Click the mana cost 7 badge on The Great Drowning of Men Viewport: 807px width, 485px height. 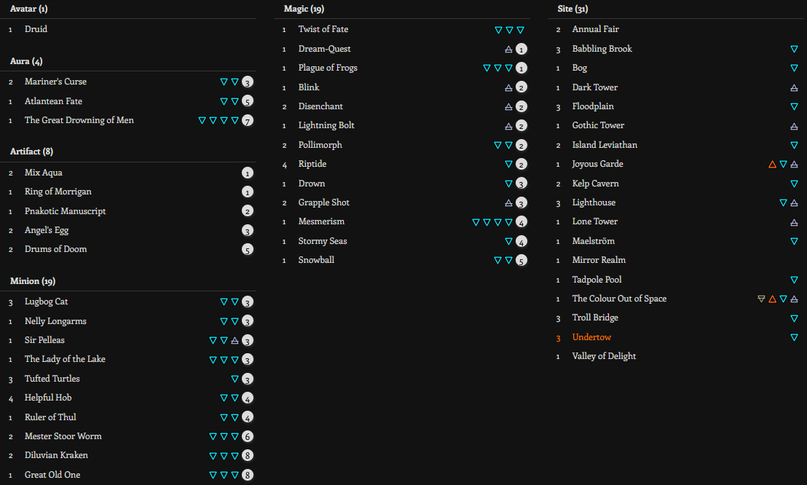(x=248, y=121)
